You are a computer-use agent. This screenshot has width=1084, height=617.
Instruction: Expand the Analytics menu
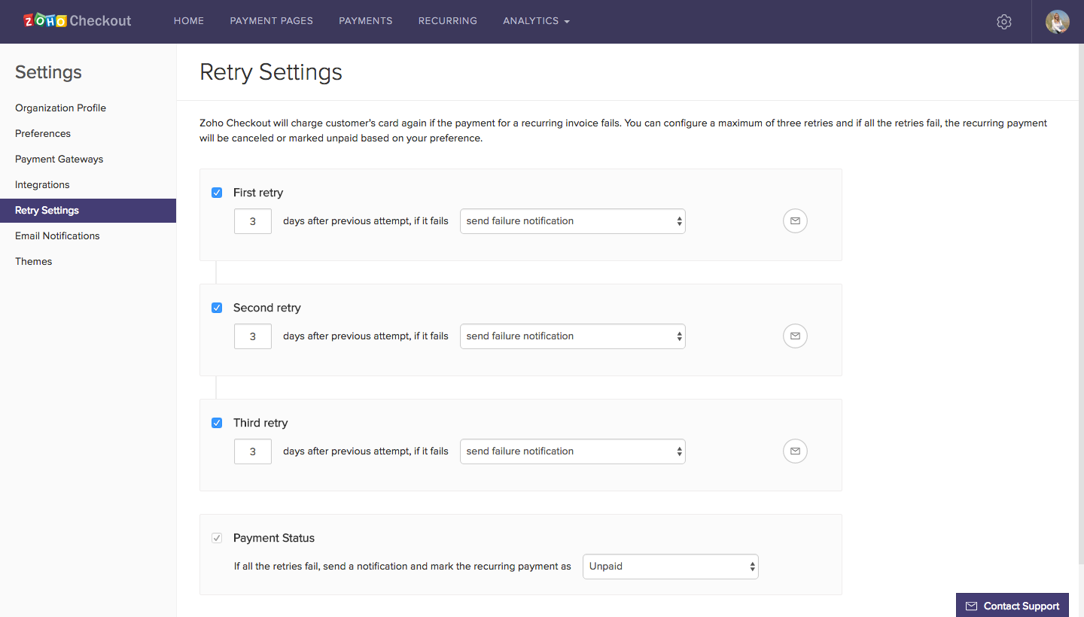(536, 21)
